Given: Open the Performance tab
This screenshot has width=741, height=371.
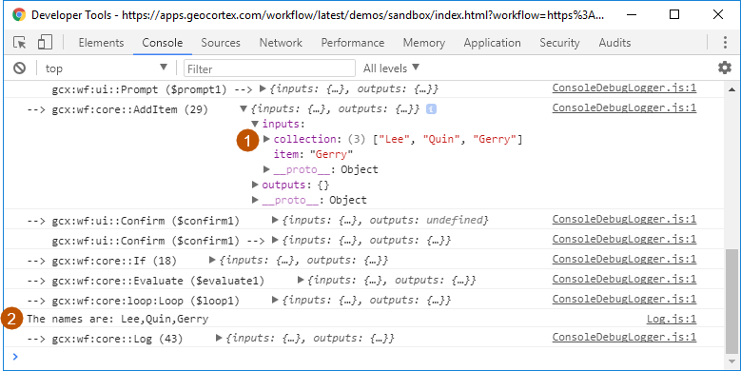Looking at the screenshot, I should [x=353, y=43].
